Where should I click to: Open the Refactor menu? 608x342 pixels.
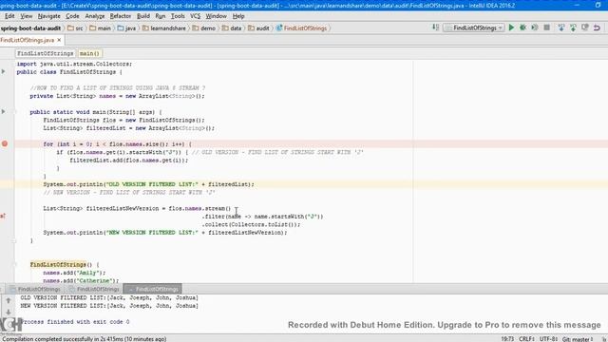click(121, 16)
